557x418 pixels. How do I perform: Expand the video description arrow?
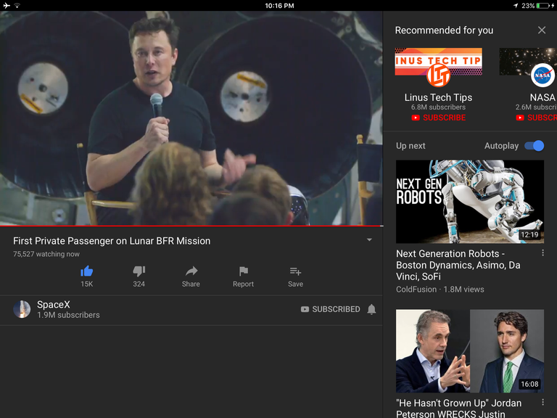click(369, 240)
